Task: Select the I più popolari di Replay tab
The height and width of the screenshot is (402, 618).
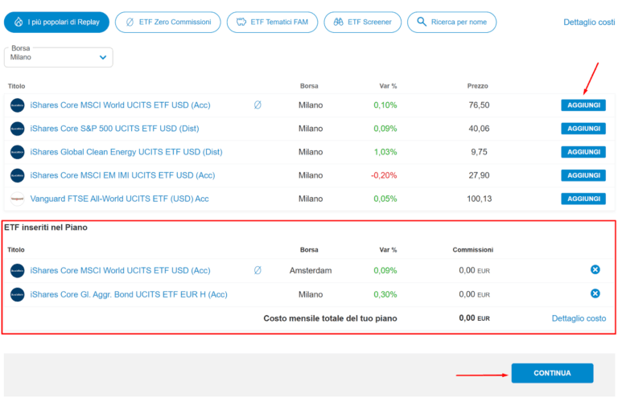Action: point(56,23)
